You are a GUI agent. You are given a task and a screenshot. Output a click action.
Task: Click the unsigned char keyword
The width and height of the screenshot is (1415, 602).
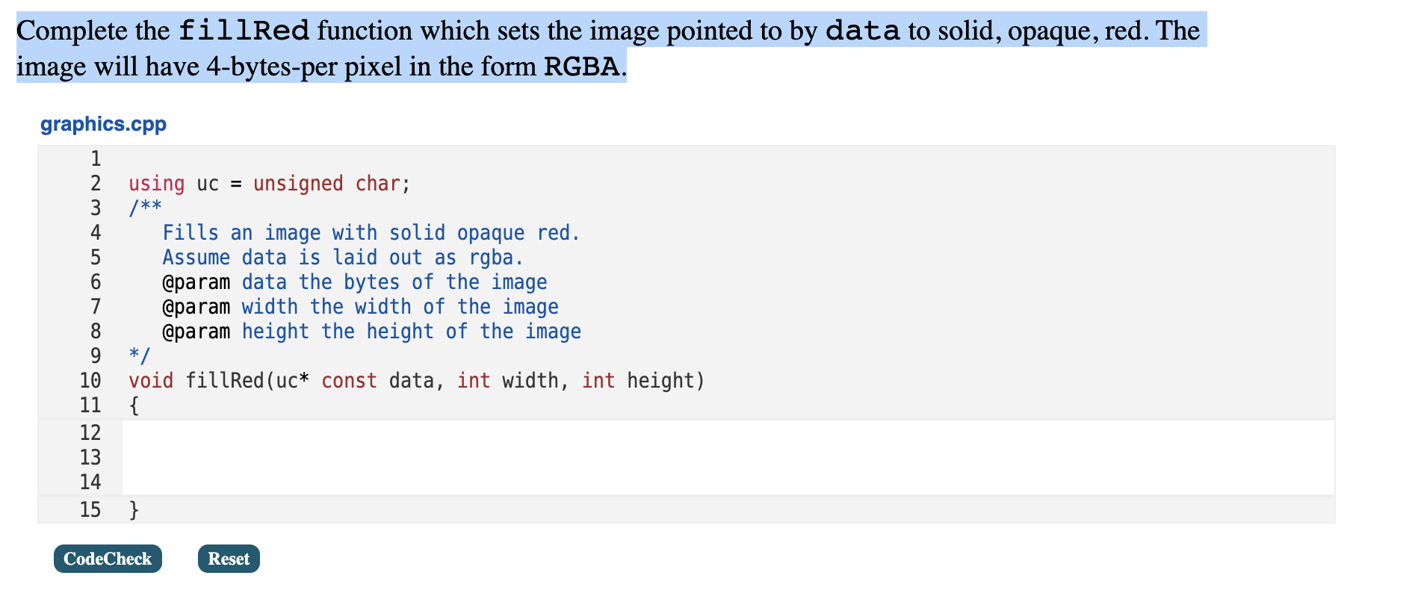point(331,183)
